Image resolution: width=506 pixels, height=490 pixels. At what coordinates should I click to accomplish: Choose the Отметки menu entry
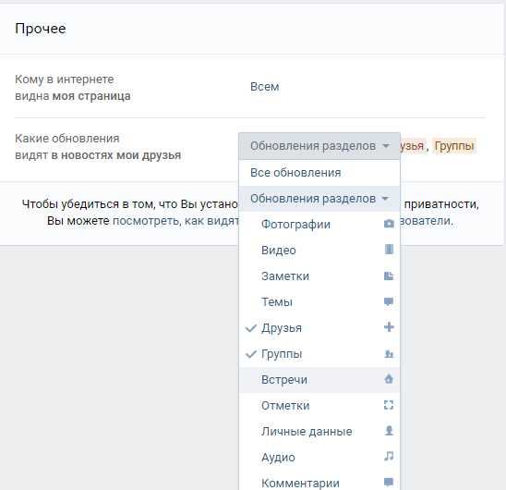coord(319,405)
